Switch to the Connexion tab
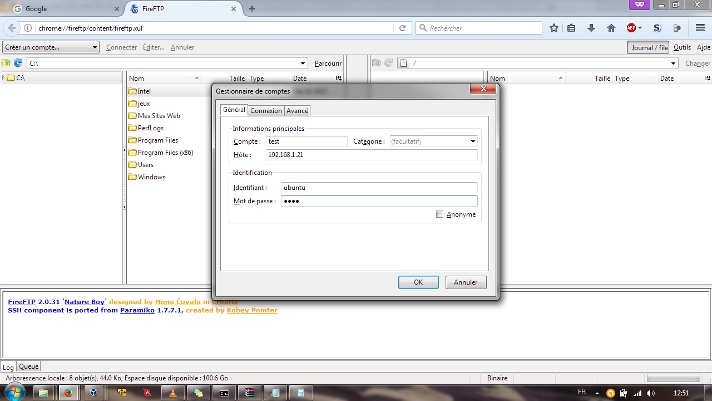Viewport: 712px width, 401px height. click(x=266, y=111)
